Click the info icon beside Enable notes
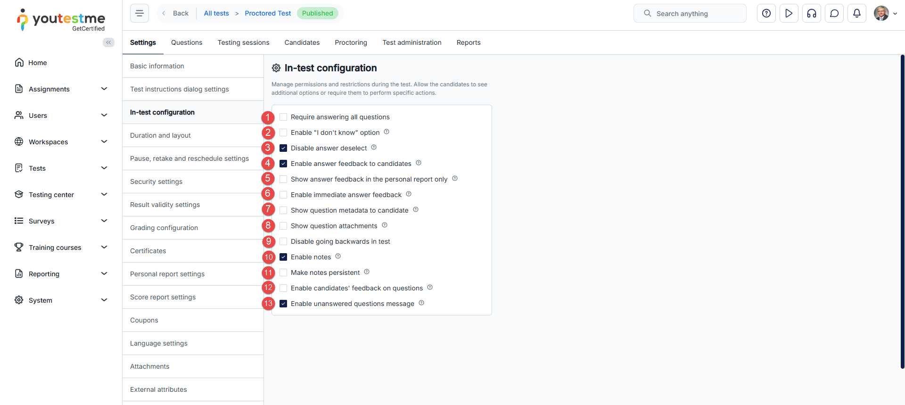 [x=338, y=256]
